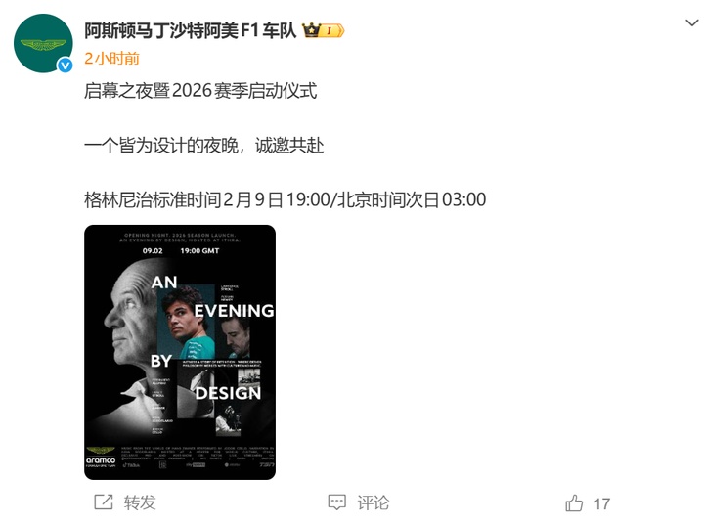Click the DESIGN word on poster

(x=228, y=393)
